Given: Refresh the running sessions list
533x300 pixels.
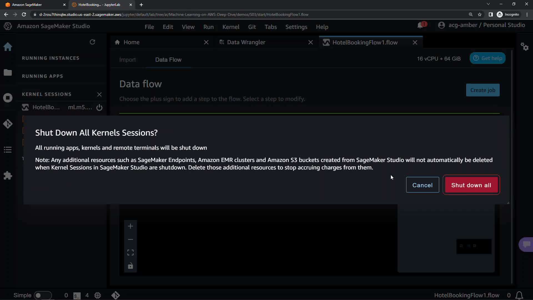Looking at the screenshot, I should [x=92, y=42].
